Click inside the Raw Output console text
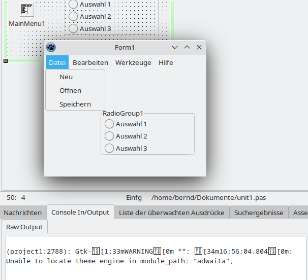 152,257
